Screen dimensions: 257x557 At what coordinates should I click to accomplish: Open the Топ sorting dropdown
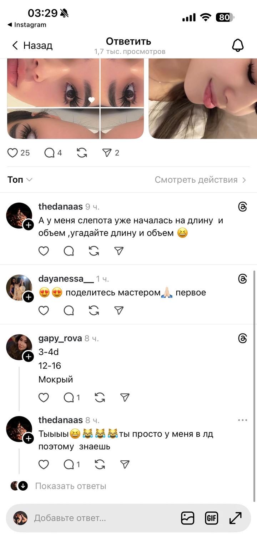pyautogui.click(x=20, y=179)
